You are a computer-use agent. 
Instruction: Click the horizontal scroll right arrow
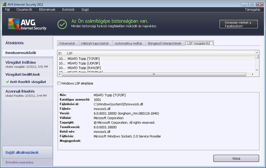point(252,74)
